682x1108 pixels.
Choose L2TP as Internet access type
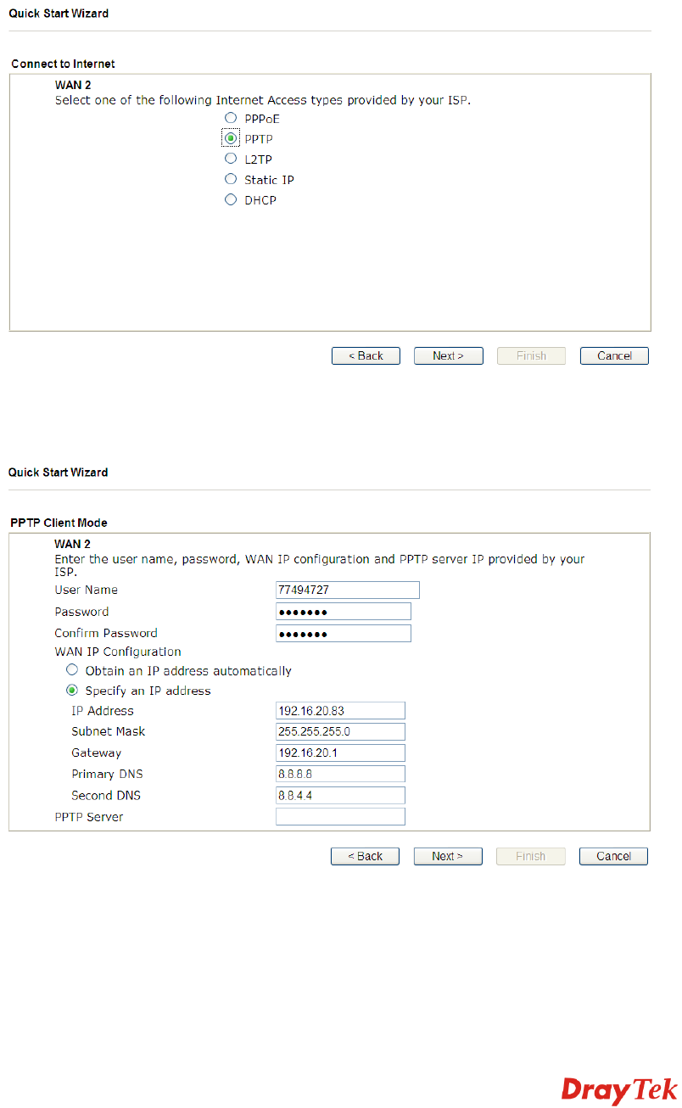click(x=230, y=159)
